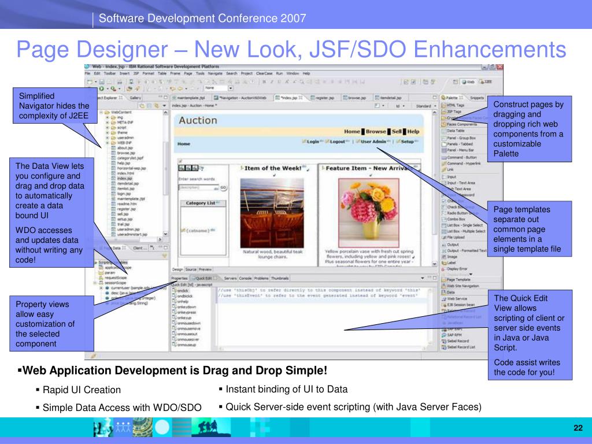
Task: Open the td tag dropdown in the editor toolbar
Action: coord(400,106)
